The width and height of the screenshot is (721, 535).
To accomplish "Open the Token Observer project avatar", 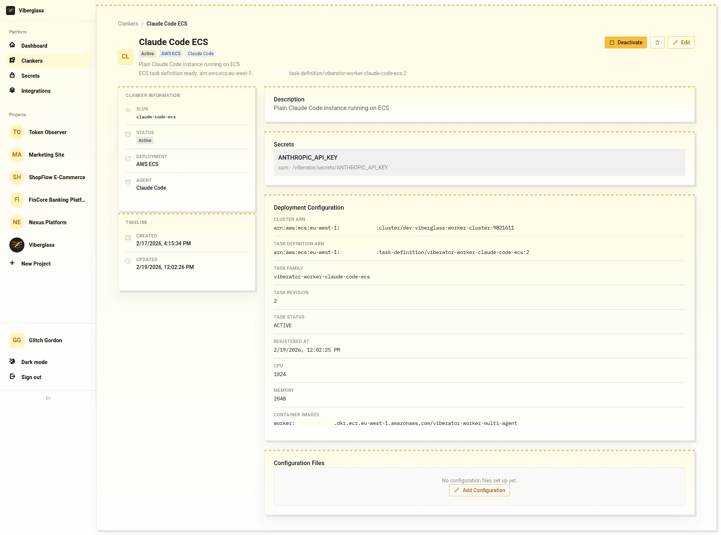I will click(17, 132).
